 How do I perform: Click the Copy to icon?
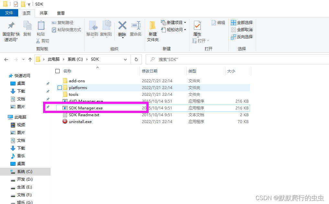pos(107,26)
